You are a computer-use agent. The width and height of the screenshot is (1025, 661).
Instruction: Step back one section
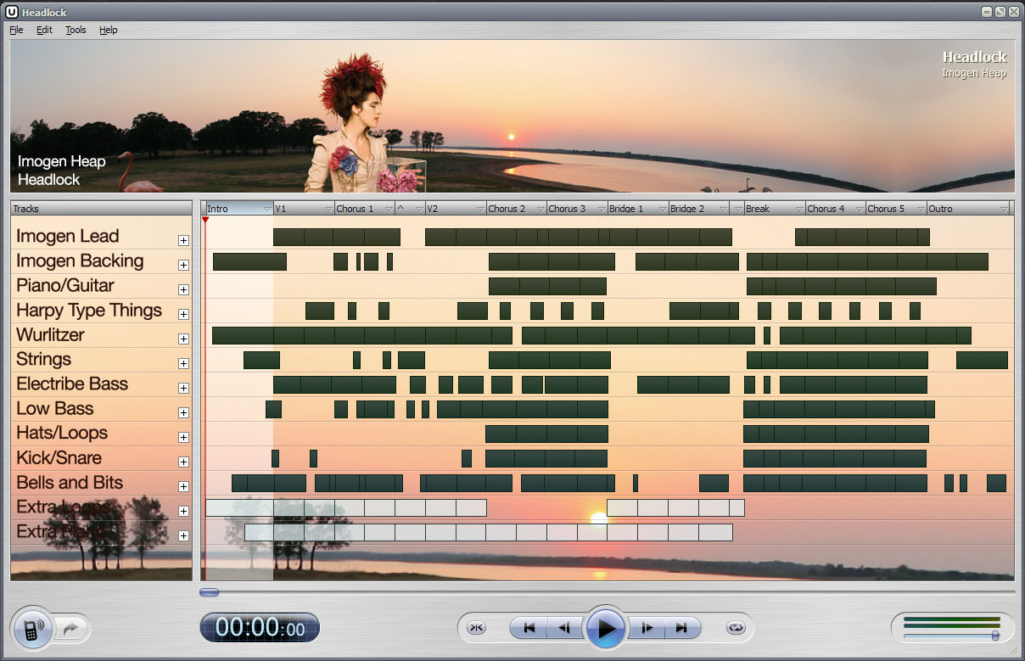click(563, 628)
